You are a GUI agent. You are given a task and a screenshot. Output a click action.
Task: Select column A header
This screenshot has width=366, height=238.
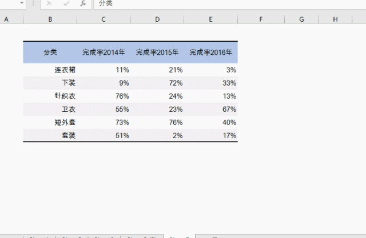(x=11, y=19)
